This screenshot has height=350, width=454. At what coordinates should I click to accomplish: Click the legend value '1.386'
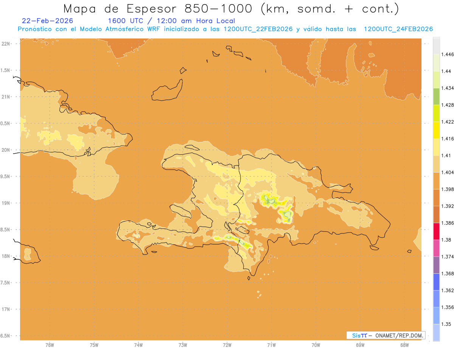pyautogui.click(x=448, y=223)
